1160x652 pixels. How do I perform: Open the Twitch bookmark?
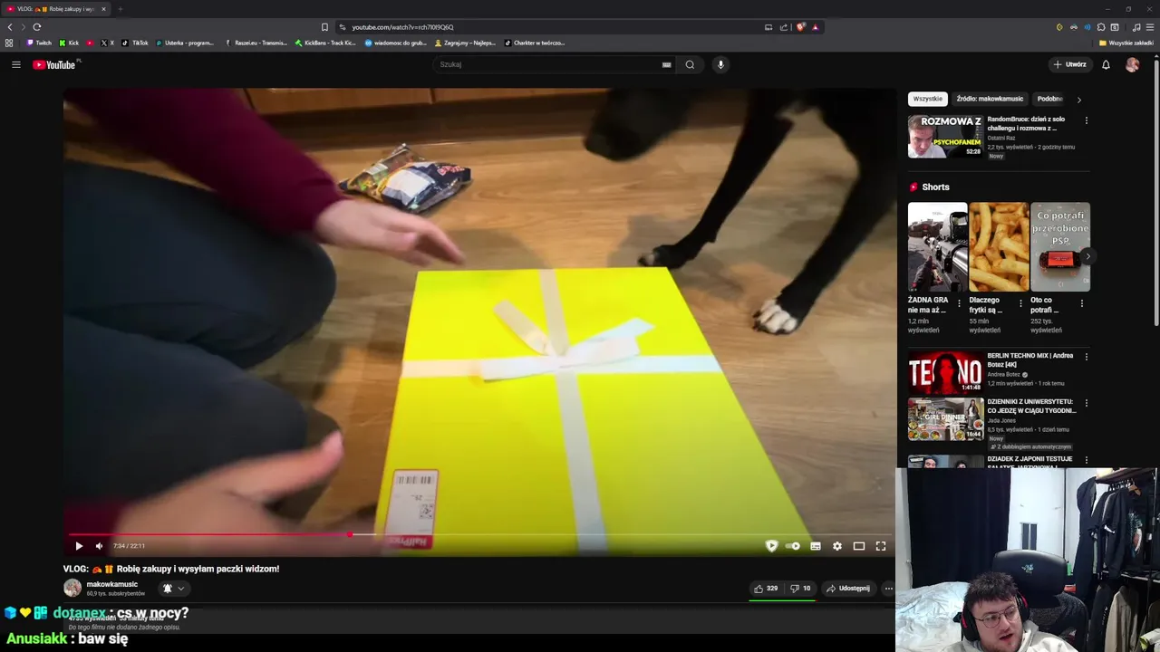pos(39,43)
